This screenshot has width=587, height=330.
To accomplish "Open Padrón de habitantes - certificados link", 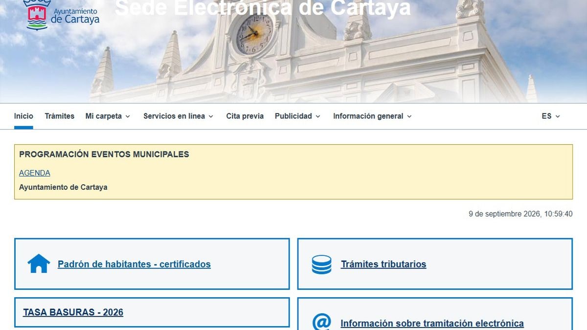I will point(134,264).
